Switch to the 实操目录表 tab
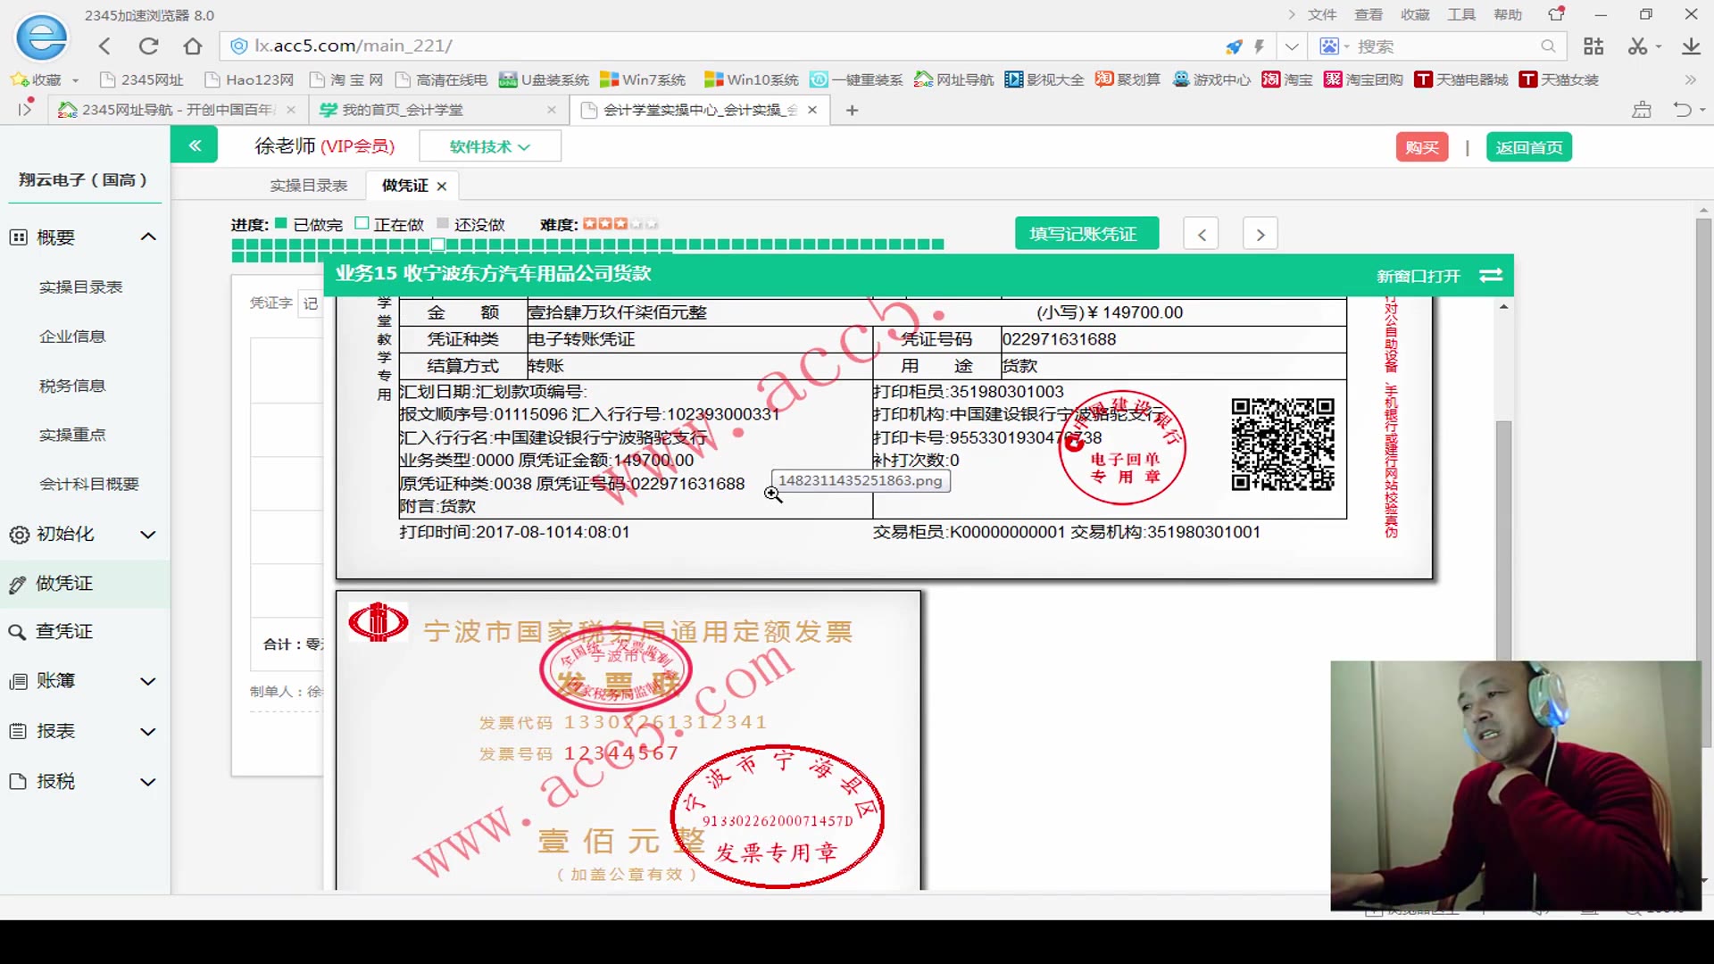 (308, 185)
